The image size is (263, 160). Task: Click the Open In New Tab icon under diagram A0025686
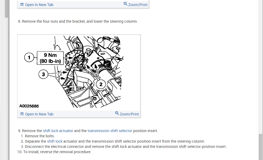click(22, 114)
